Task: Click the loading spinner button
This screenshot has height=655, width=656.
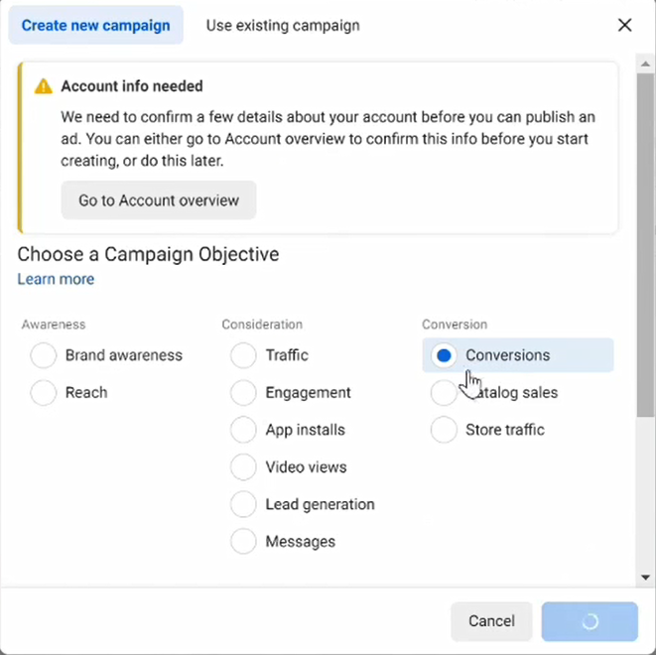Action: 590,621
